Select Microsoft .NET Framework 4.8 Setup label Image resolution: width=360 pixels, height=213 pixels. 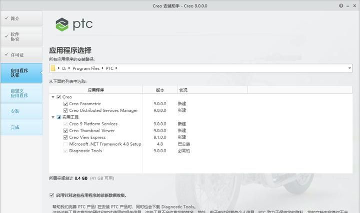[105, 144]
